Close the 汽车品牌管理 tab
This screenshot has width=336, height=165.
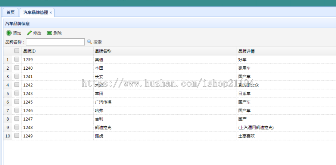(x=51, y=13)
